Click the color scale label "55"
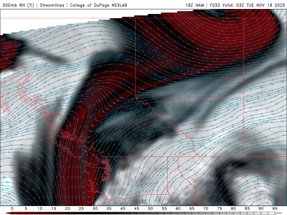The height and width of the screenshot is (215, 287). [x=164, y=209]
